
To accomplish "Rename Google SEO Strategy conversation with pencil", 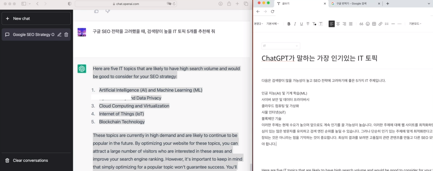I will point(59,34).
